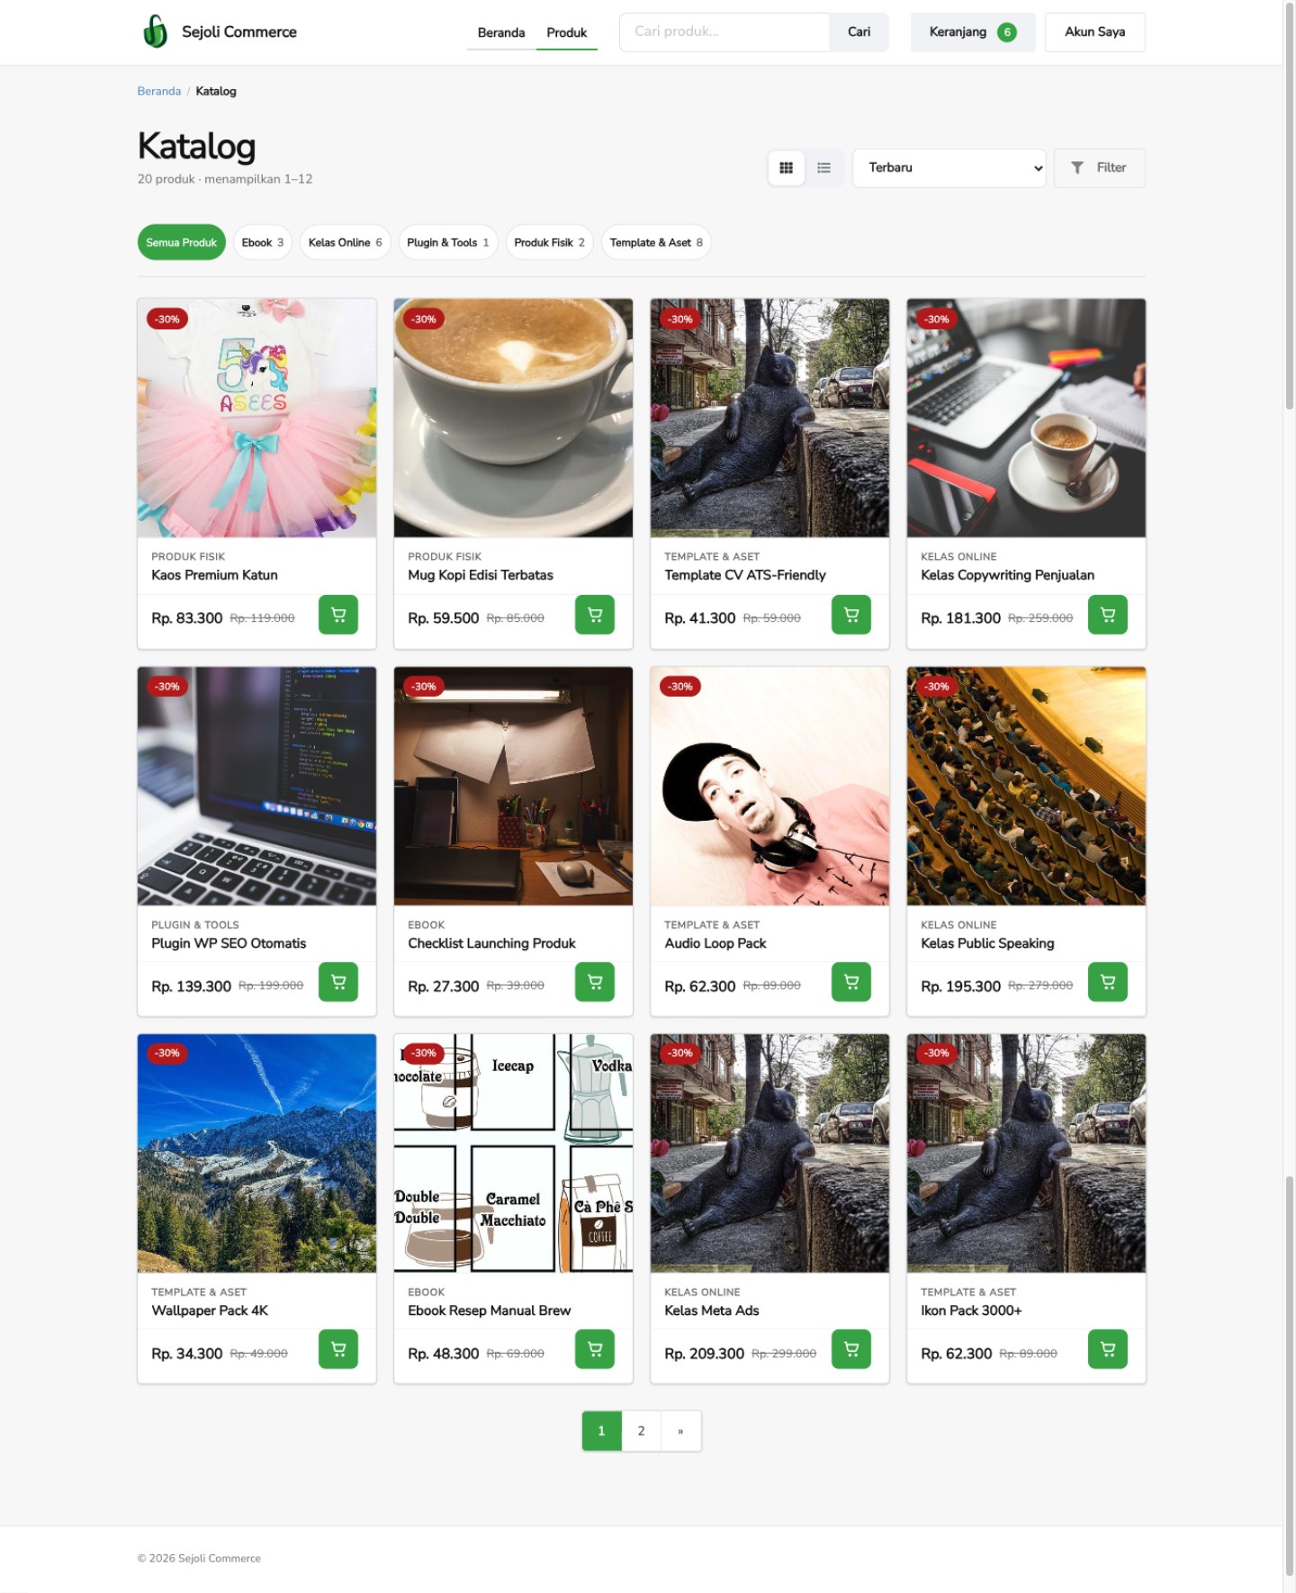
Task: Click the Sejoli Commerce logo icon
Action: [155, 31]
